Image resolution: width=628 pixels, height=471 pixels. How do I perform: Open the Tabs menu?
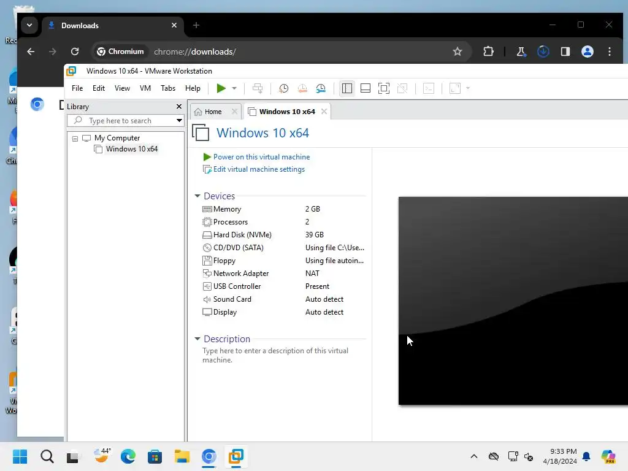(x=168, y=88)
